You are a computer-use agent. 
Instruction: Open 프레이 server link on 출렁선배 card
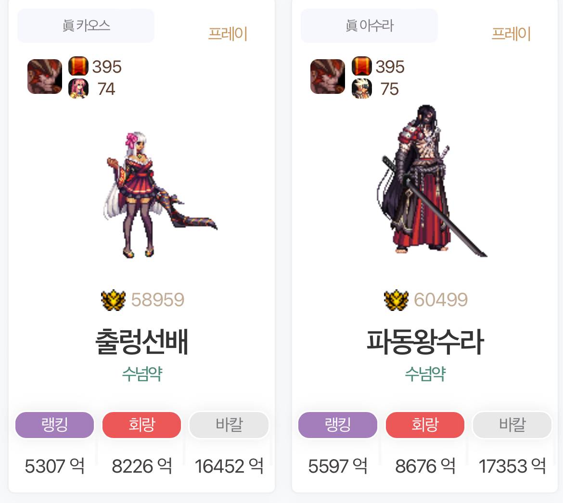(228, 34)
